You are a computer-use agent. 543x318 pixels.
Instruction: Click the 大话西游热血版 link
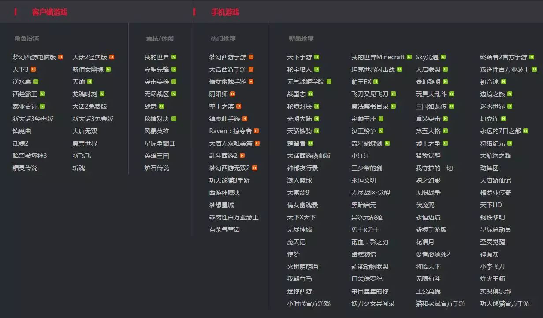(309, 156)
